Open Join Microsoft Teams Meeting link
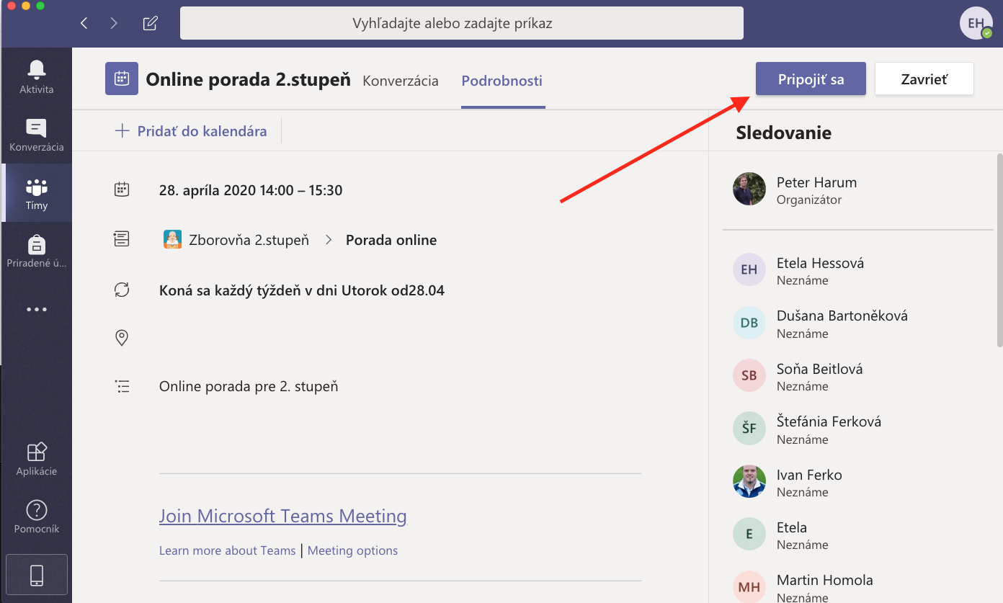The image size is (1003, 603). click(282, 516)
